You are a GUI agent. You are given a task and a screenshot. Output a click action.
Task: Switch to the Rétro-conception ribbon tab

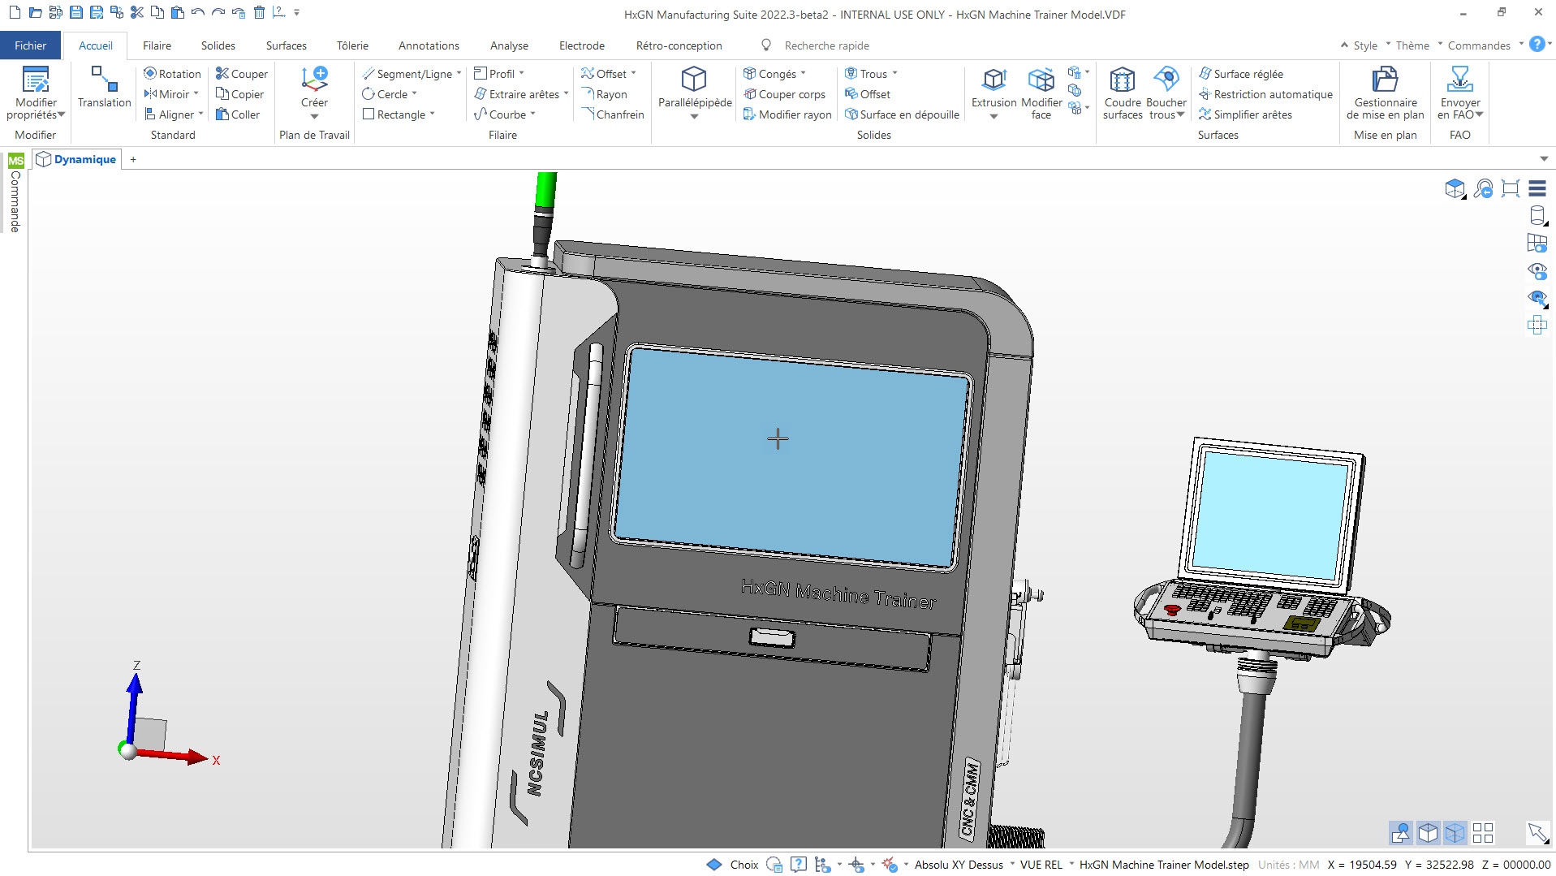click(679, 45)
